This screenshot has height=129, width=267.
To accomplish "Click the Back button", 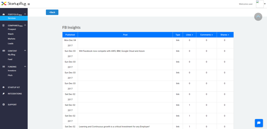I will 52,12.
